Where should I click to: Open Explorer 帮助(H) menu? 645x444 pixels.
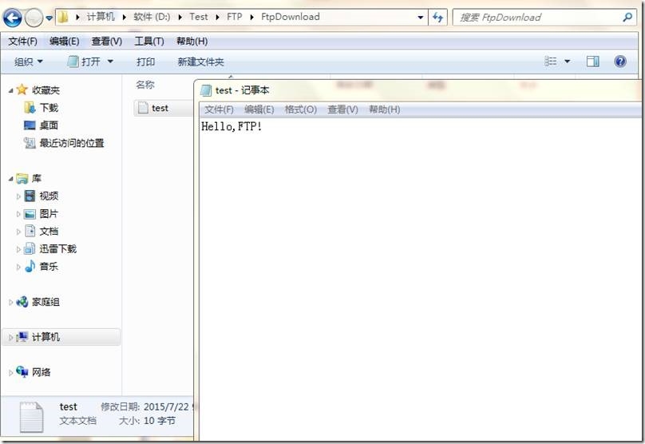pyautogui.click(x=192, y=42)
